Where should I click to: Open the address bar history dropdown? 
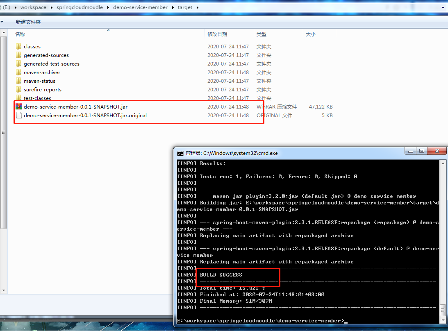coord(442,7)
